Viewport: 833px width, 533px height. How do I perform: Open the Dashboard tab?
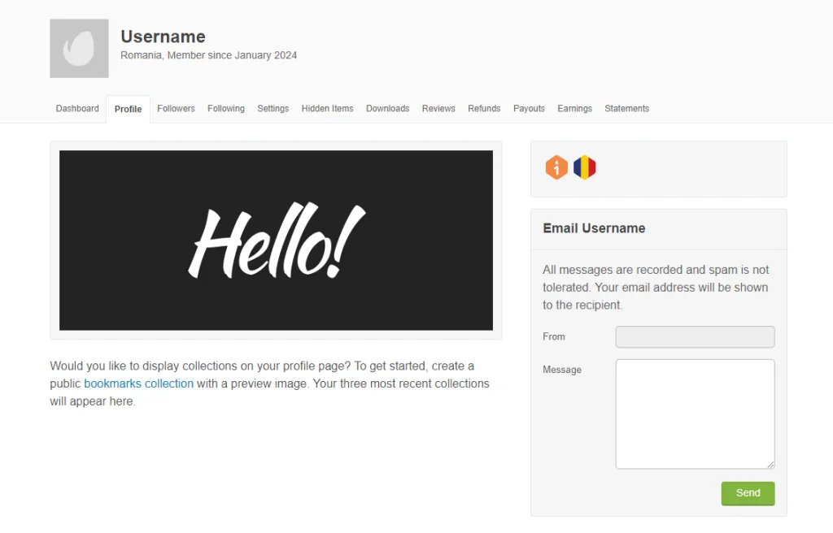point(77,109)
